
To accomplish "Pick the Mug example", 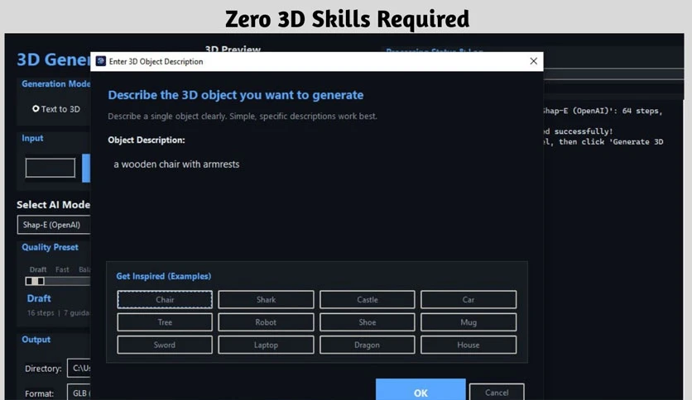I will pyautogui.click(x=469, y=322).
